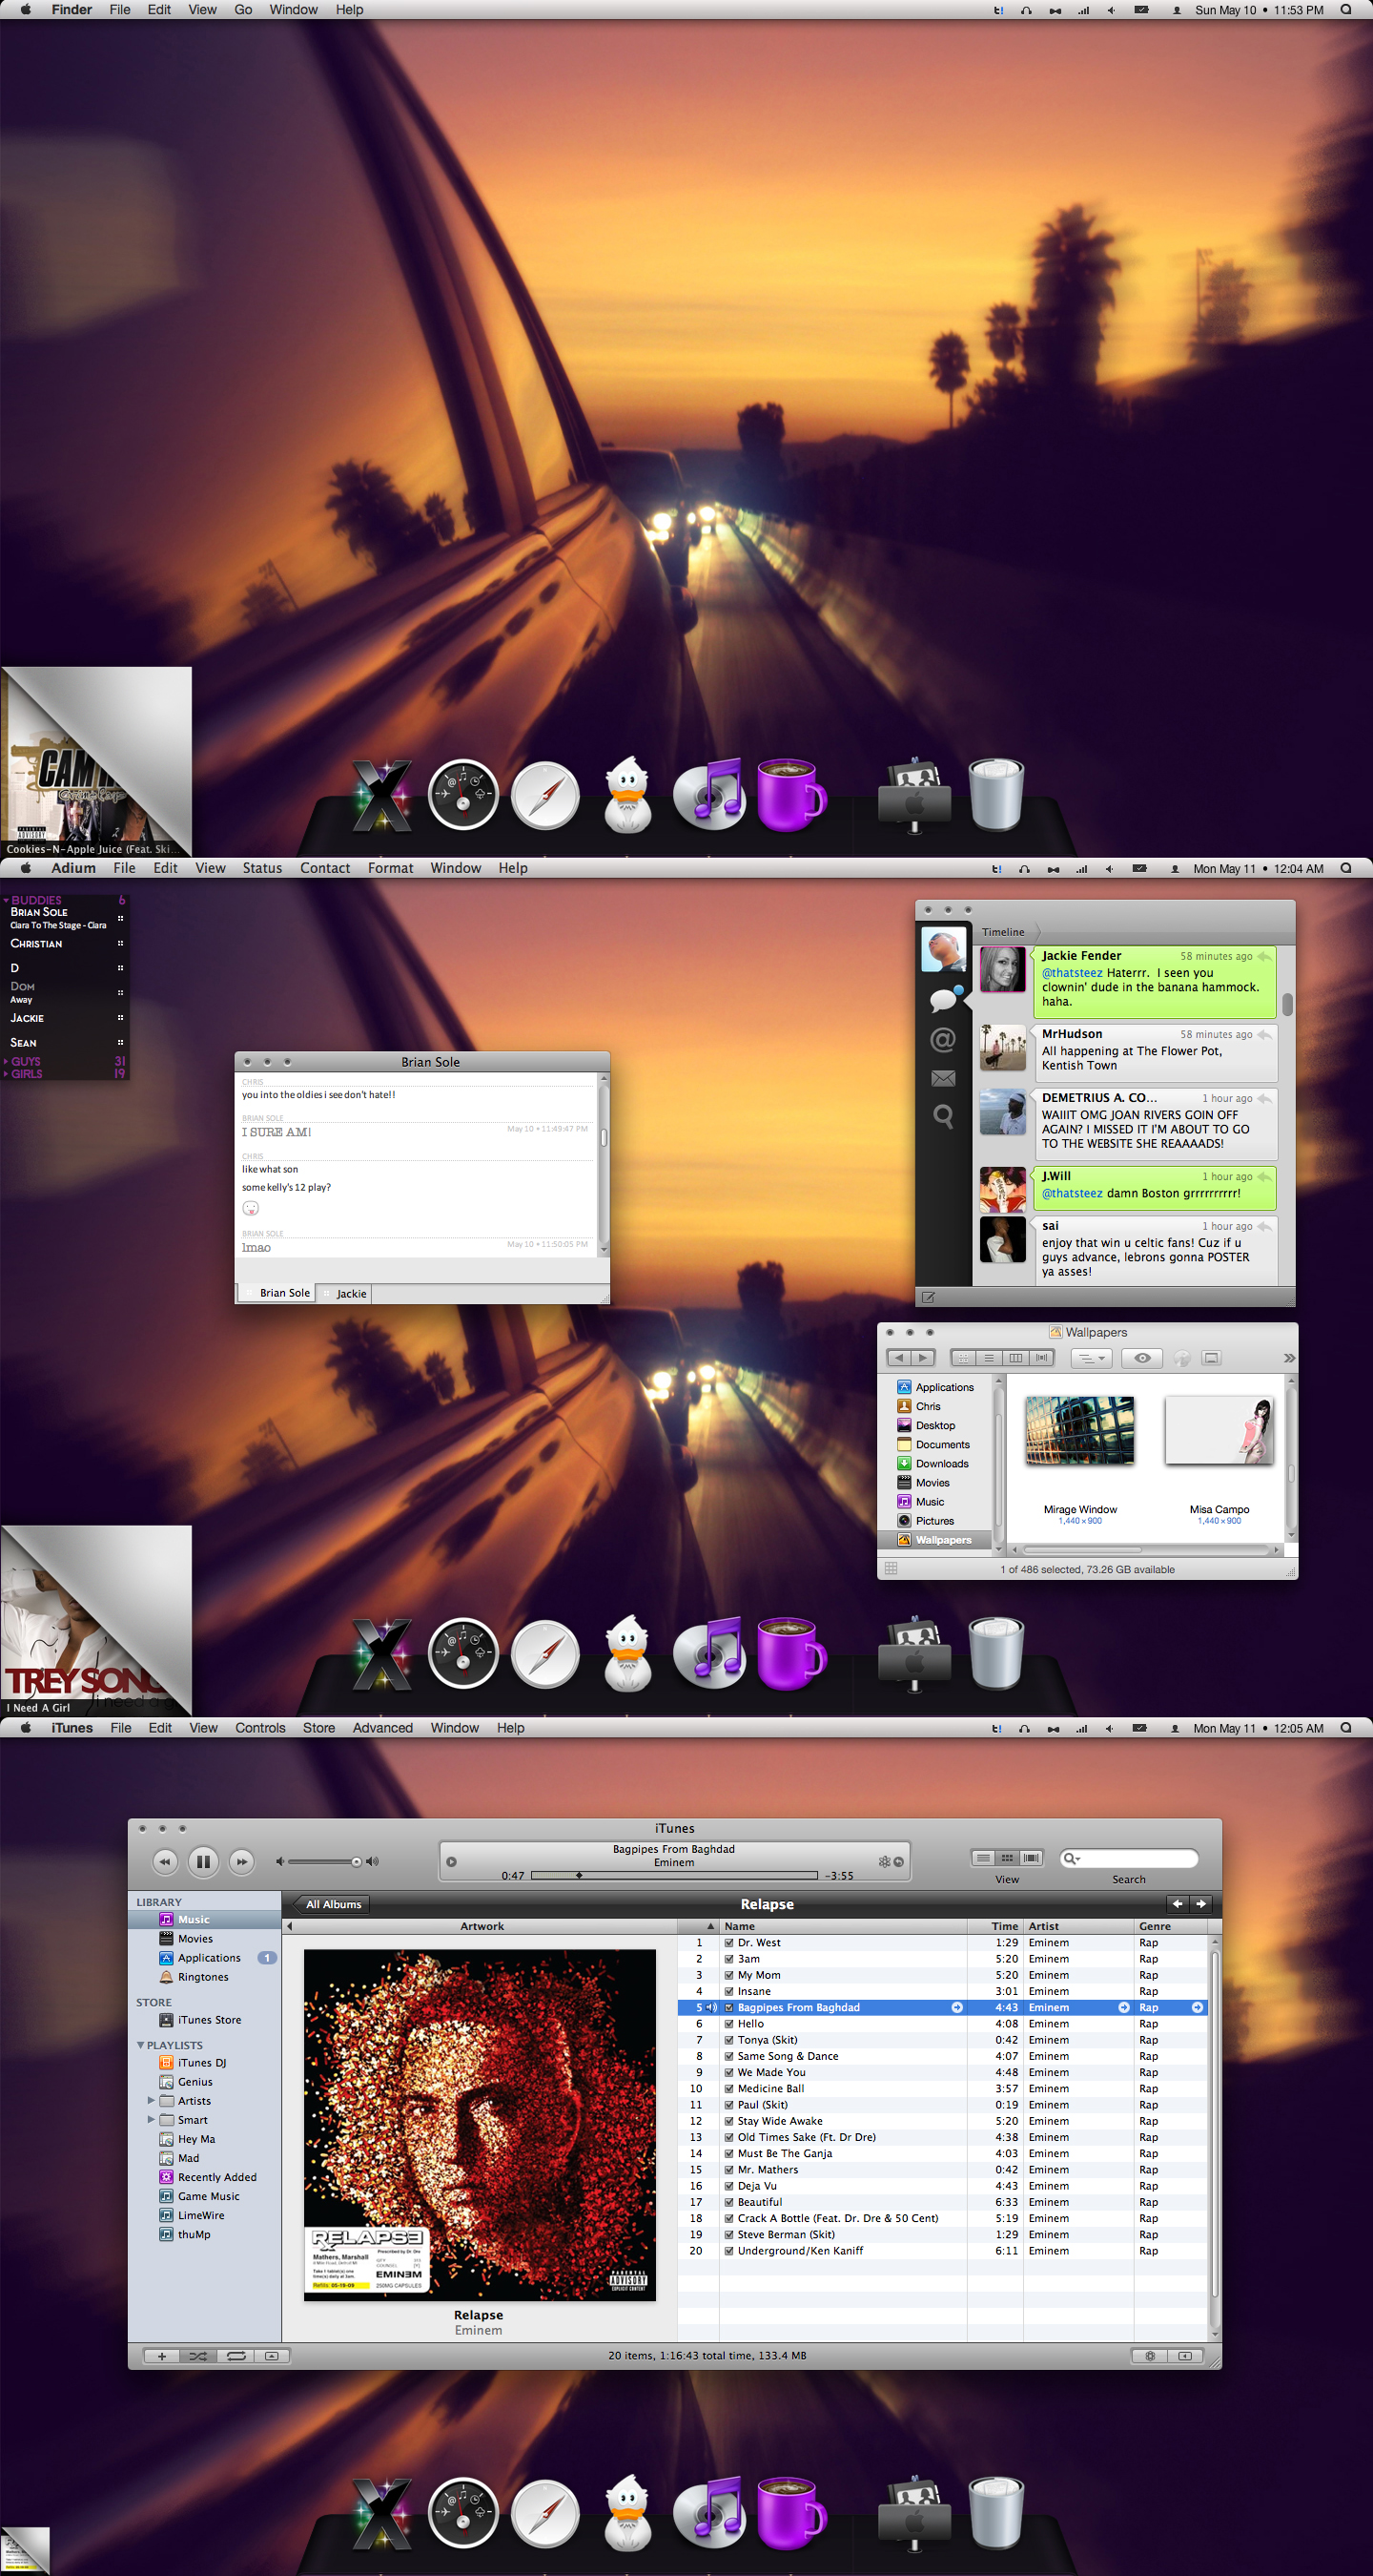Open Get Info button in Wallpapers toolbar

[x=1181, y=1358]
